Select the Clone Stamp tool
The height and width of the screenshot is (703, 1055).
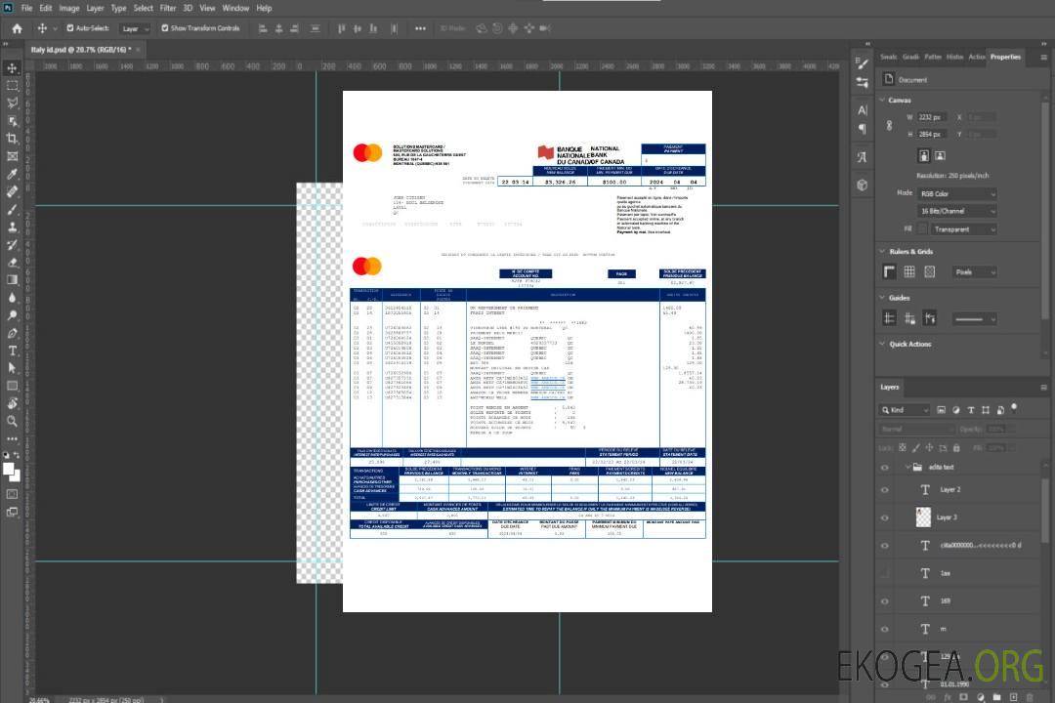(12, 227)
